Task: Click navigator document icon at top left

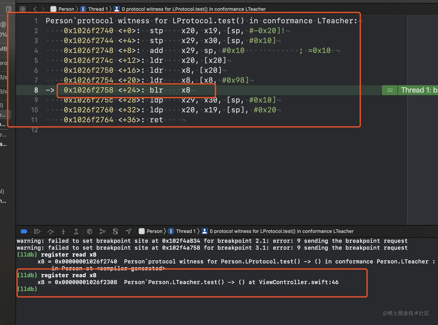Action: click(x=9, y=9)
